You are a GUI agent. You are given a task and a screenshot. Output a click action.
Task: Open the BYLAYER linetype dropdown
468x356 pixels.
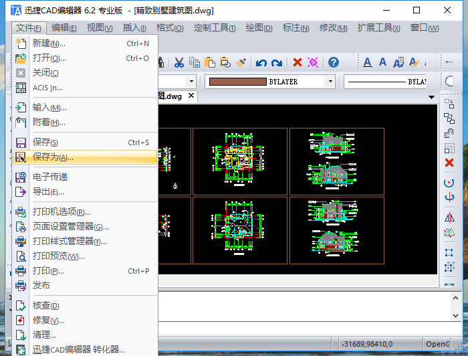pos(385,82)
